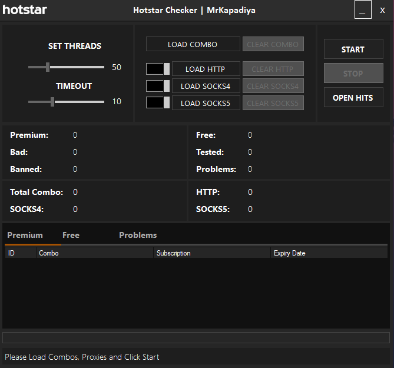
Task: Clear the HTTP proxies
Action: [x=273, y=69]
